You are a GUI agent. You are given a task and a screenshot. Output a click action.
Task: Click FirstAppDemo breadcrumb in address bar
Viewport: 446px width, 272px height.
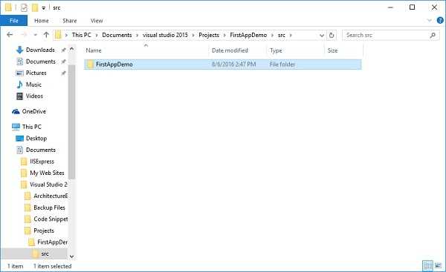pyautogui.click(x=248, y=35)
